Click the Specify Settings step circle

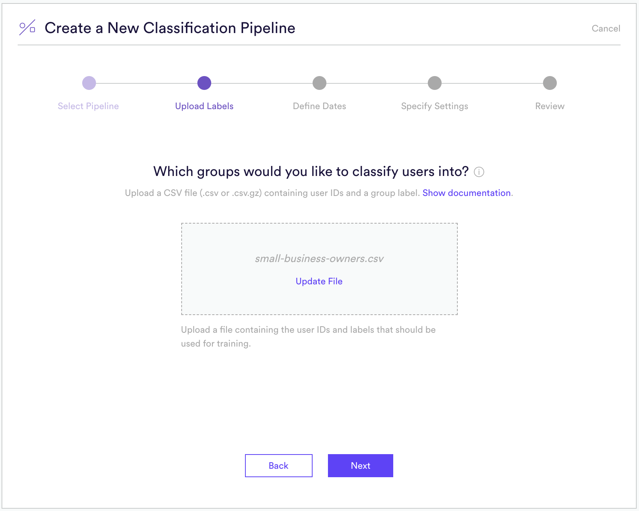435,83
